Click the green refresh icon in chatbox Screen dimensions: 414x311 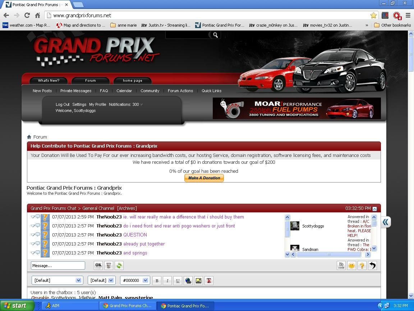[x=119, y=265]
